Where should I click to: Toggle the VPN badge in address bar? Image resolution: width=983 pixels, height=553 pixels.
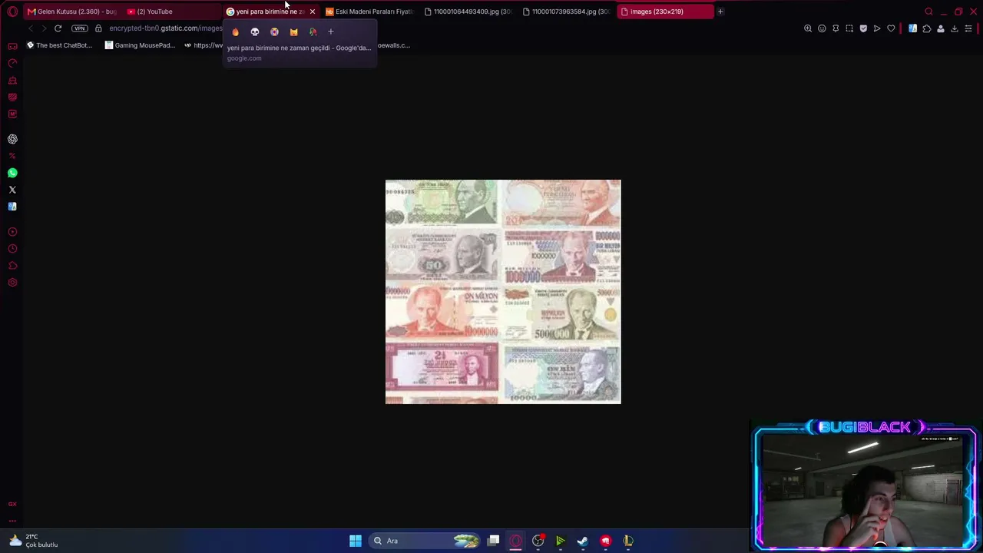[x=80, y=28]
